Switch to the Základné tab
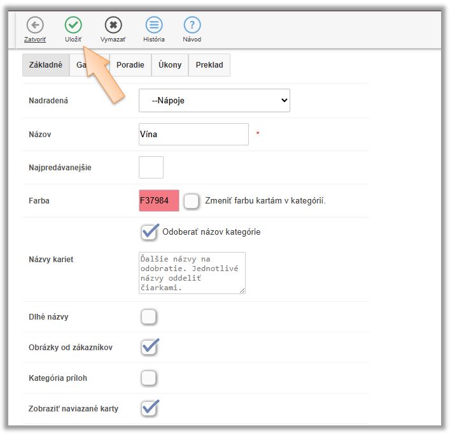The height and width of the screenshot is (435, 450). pyautogui.click(x=46, y=65)
